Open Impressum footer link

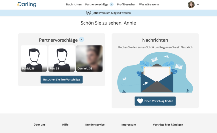(x=129, y=125)
